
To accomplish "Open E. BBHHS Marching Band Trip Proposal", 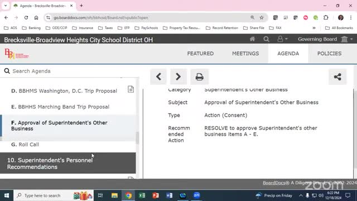I will [x=60, y=107].
